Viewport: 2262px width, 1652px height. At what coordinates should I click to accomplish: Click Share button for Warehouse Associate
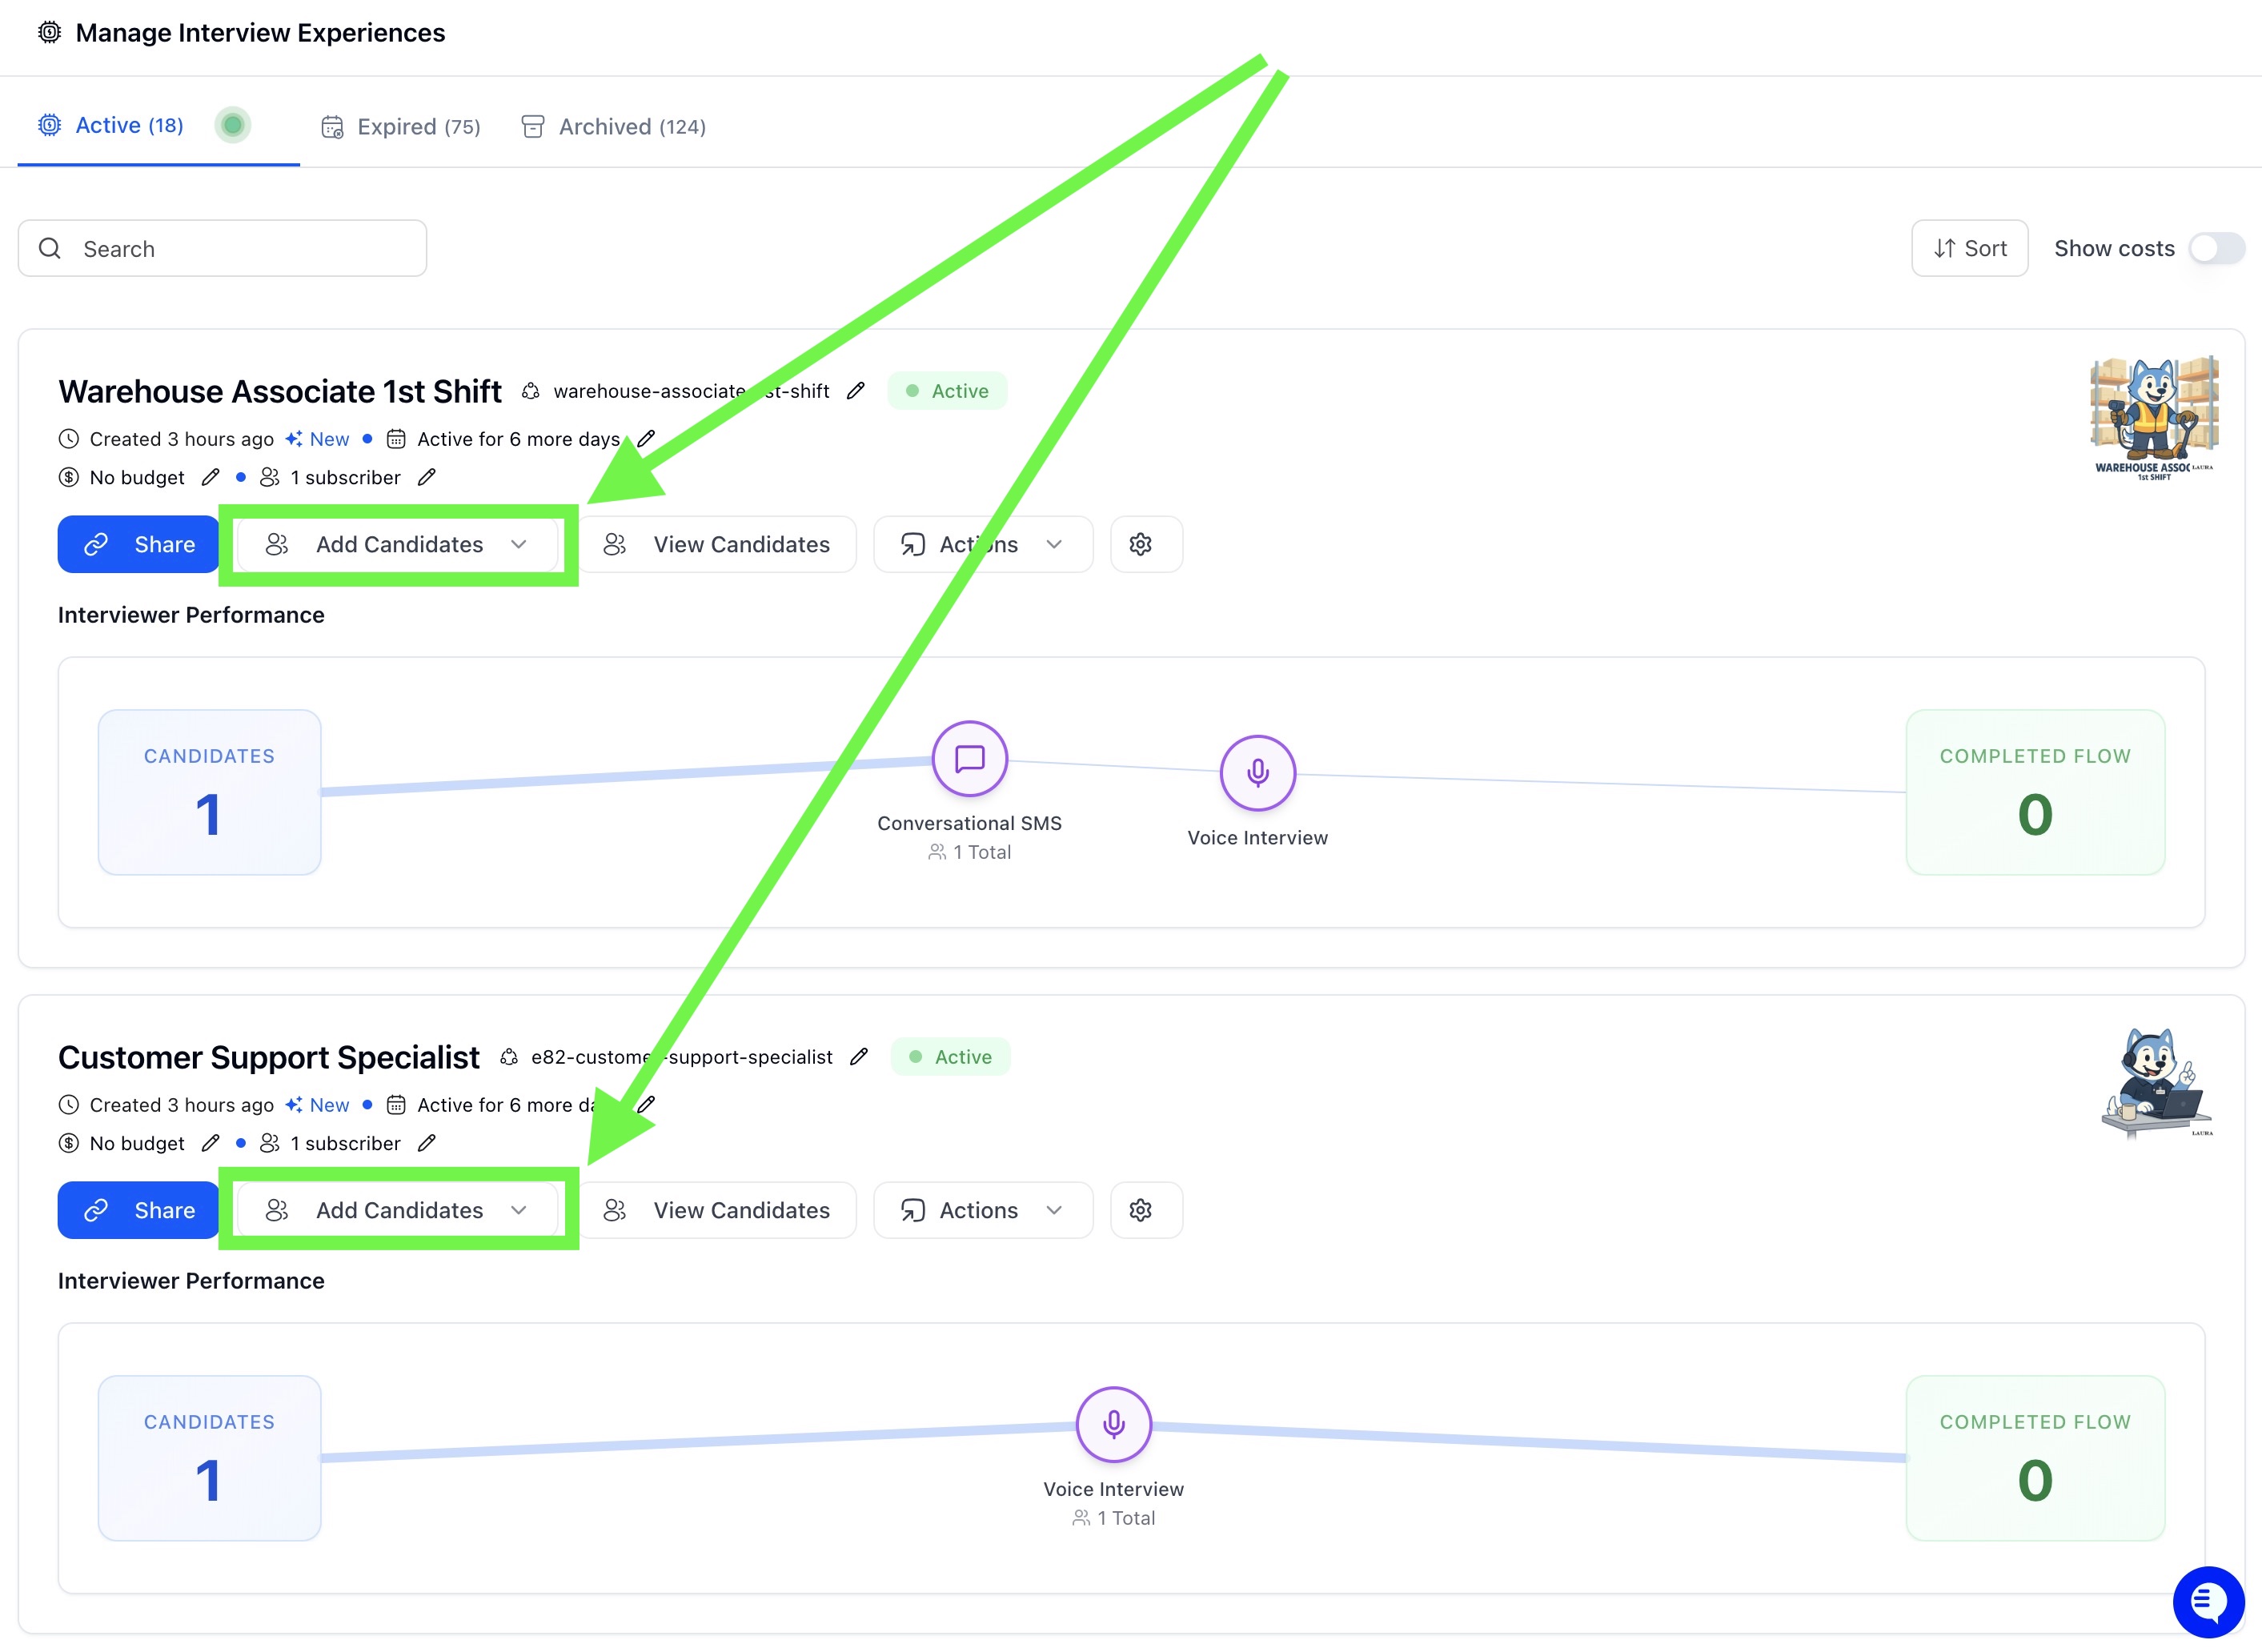pyautogui.click(x=139, y=544)
